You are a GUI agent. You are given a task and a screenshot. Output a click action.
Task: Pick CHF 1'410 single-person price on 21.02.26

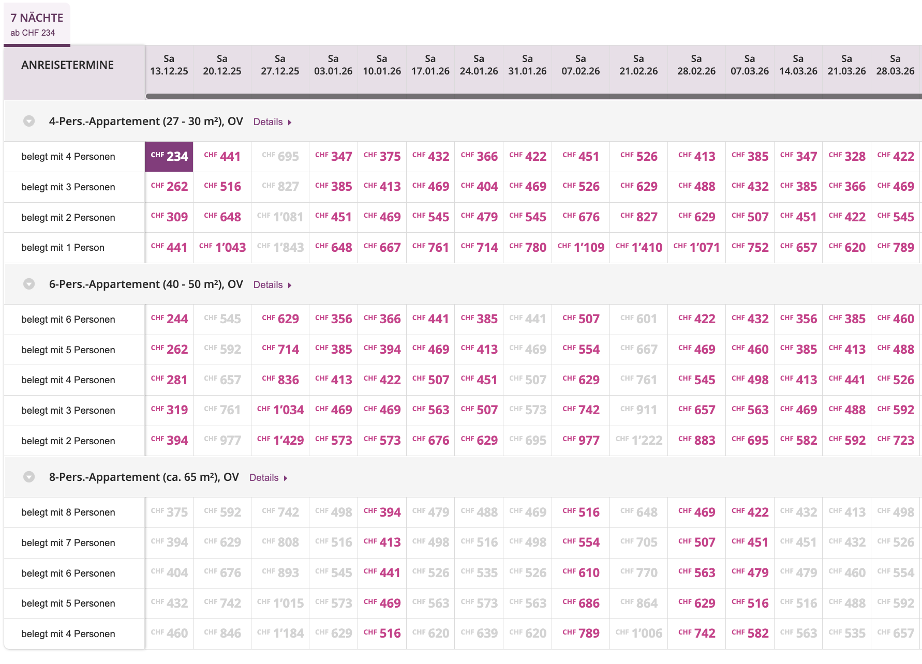639,248
